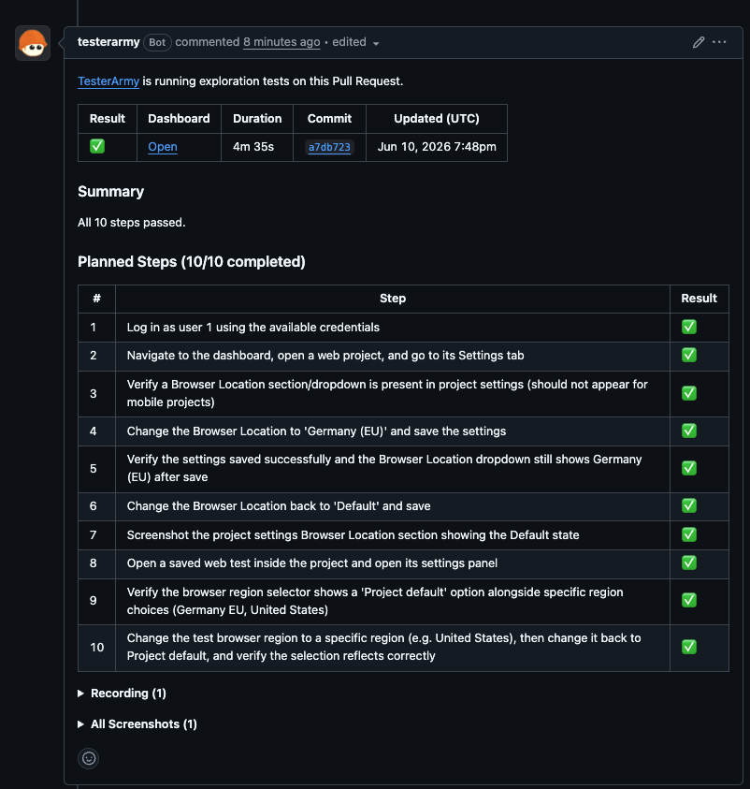Click the check icon for step 8 saved web test
Screen dimensions: 750x789
click(x=688, y=563)
